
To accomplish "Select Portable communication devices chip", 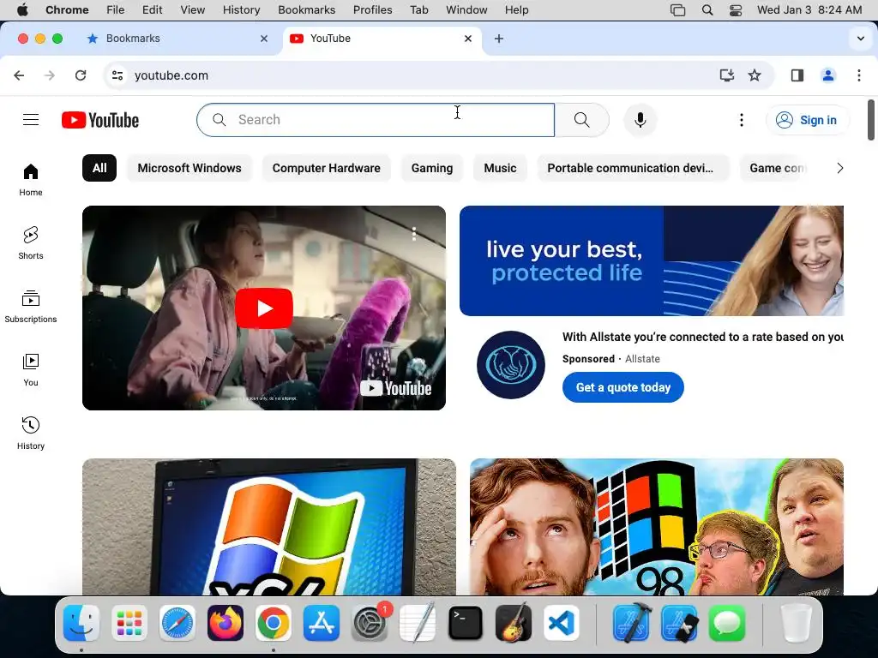I will 633,168.
